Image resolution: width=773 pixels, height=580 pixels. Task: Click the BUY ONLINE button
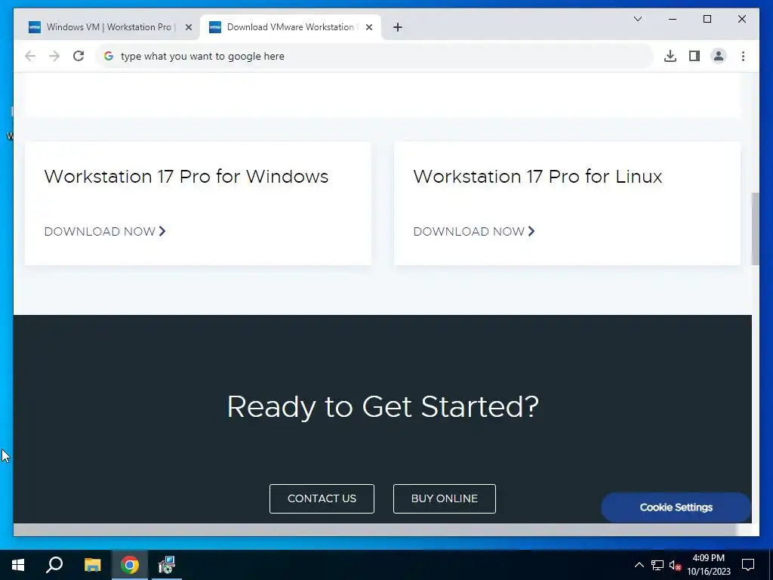[x=444, y=498]
